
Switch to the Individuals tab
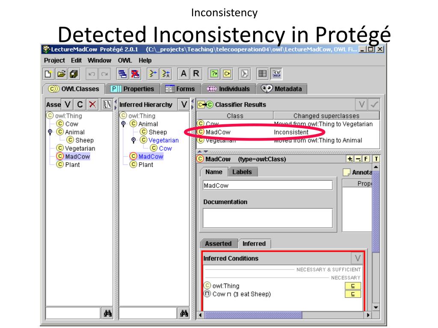[228, 89]
